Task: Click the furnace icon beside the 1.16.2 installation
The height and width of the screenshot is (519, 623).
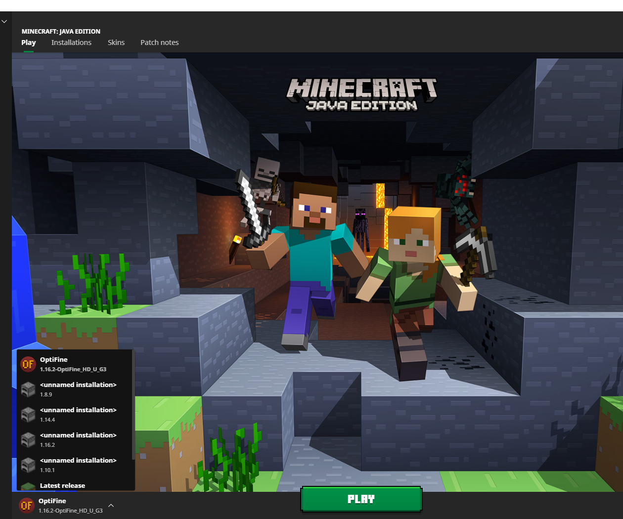Action: click(x=28, y=440)
